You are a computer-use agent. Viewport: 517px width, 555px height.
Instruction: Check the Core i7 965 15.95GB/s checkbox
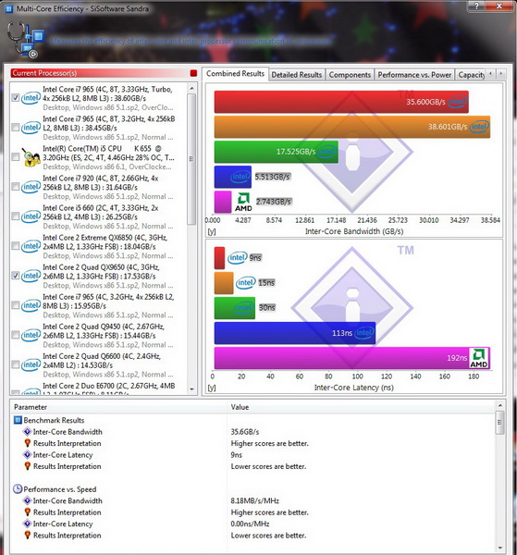(15, 305)
